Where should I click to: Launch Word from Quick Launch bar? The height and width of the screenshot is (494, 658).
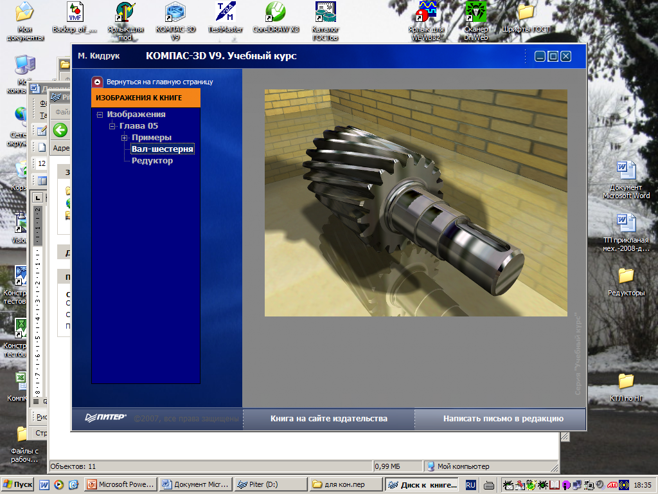44,485
